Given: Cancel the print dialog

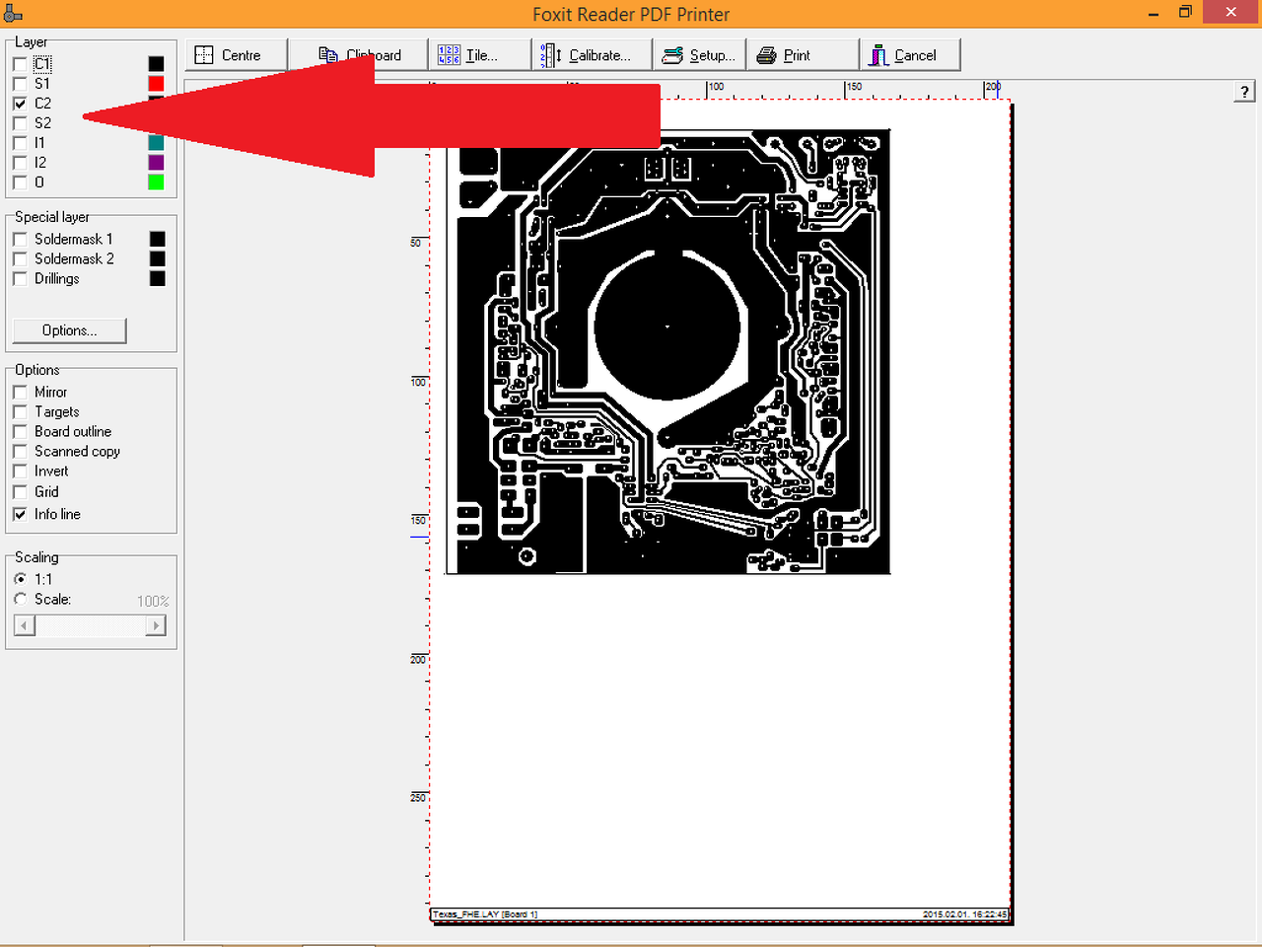Looking at the screenshot, I should click(910, 55).
